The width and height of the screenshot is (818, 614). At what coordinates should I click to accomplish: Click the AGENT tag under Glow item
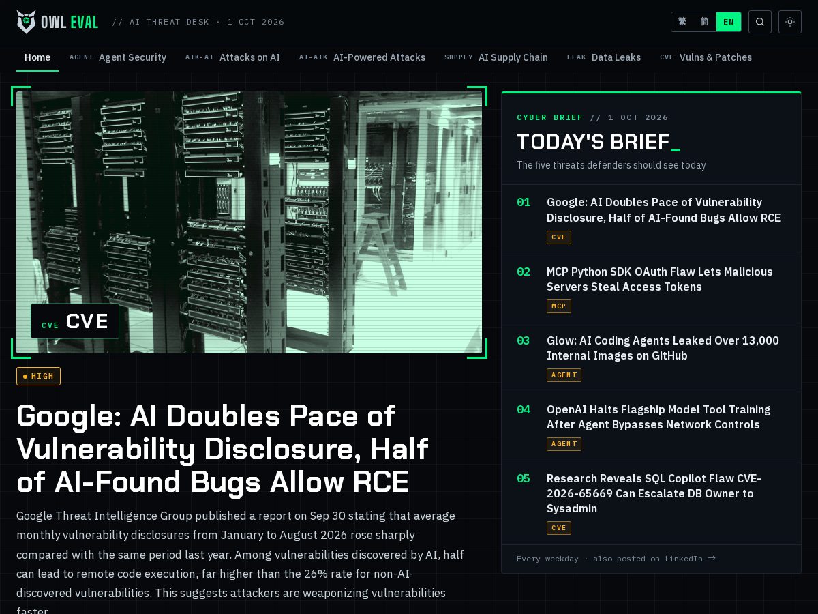pyautogui.click(x=564, y=375)
